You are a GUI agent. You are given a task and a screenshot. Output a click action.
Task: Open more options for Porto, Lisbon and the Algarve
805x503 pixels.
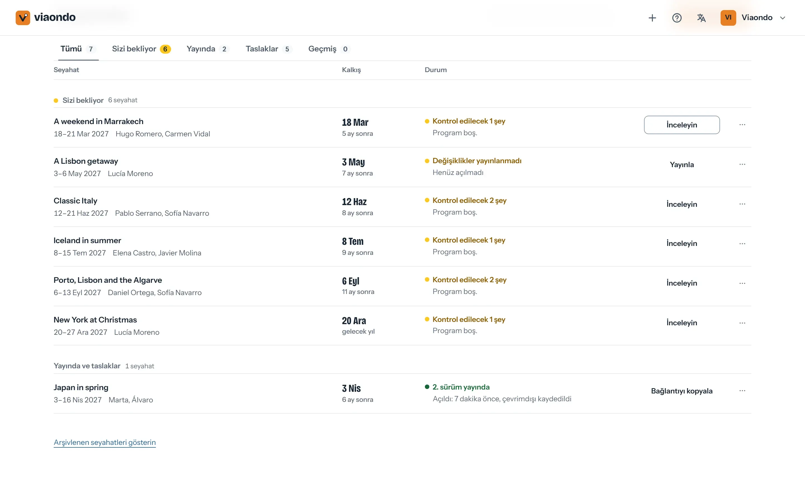(742, 283)
